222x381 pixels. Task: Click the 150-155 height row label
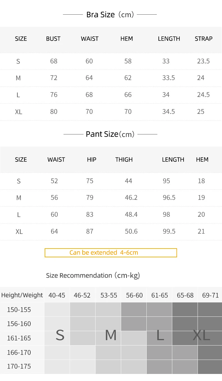pos(19,310)
